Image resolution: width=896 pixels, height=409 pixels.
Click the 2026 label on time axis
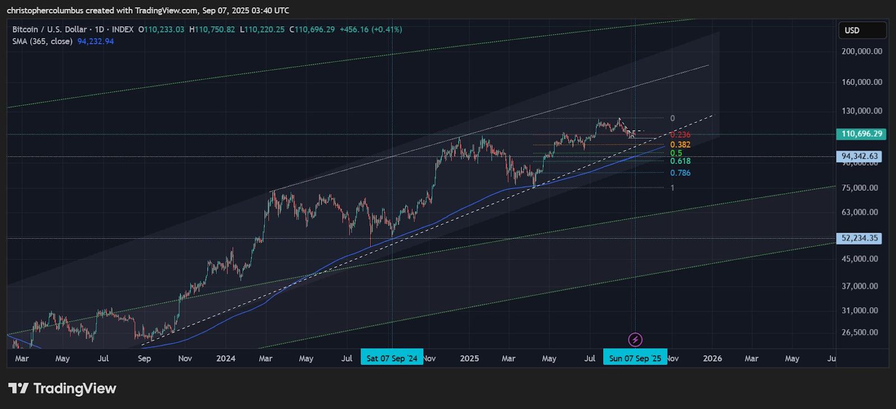712,358
